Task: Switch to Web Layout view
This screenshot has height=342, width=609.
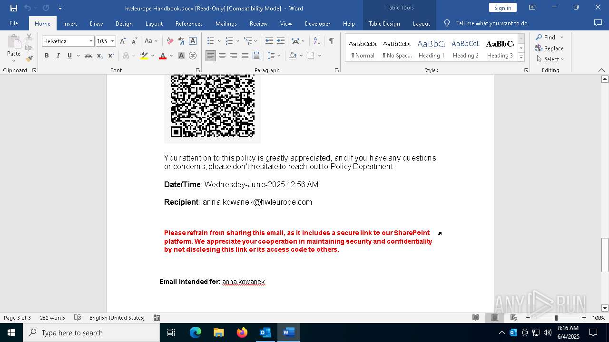Action: click(x=514, y=318)
